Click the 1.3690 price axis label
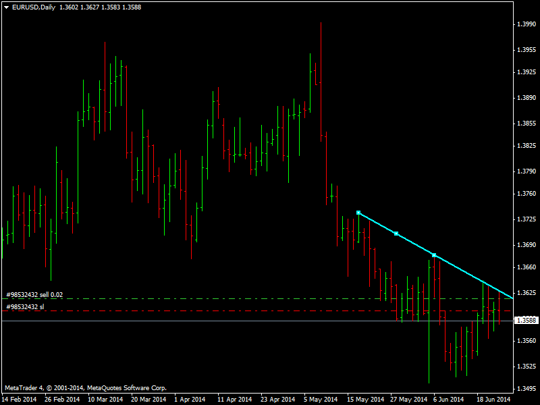 click(x=526, y=245)
